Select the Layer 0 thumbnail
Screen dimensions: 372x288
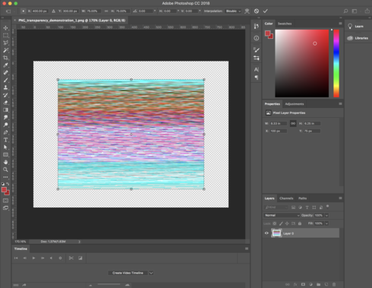(276, 233)
